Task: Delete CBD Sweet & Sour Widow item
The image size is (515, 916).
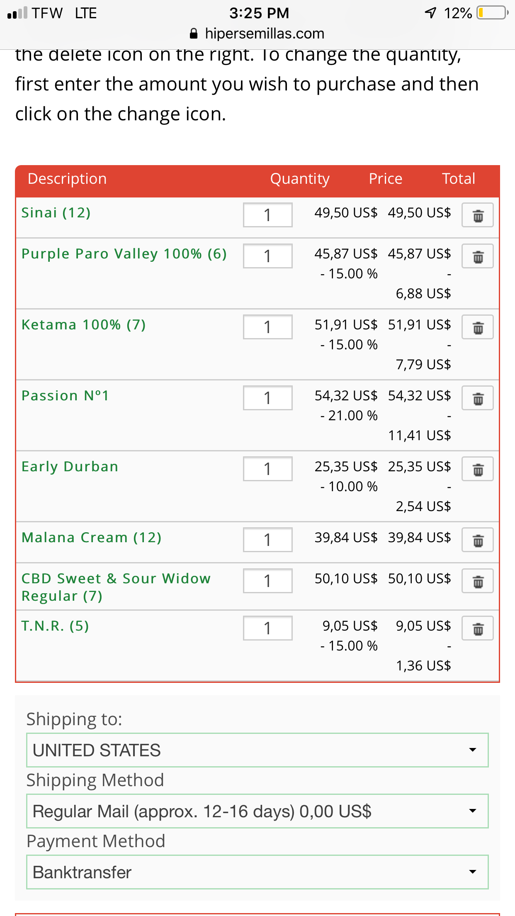Action: (477, 581)
